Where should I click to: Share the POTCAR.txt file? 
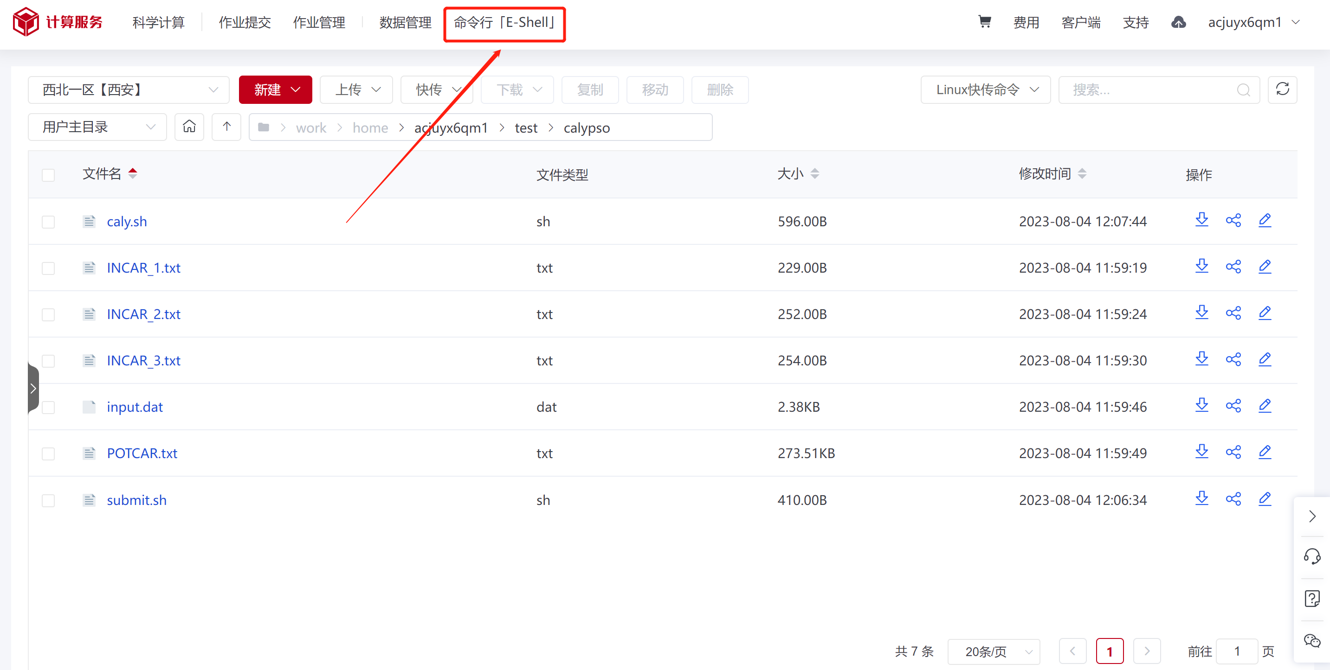tap(1233, 453)
